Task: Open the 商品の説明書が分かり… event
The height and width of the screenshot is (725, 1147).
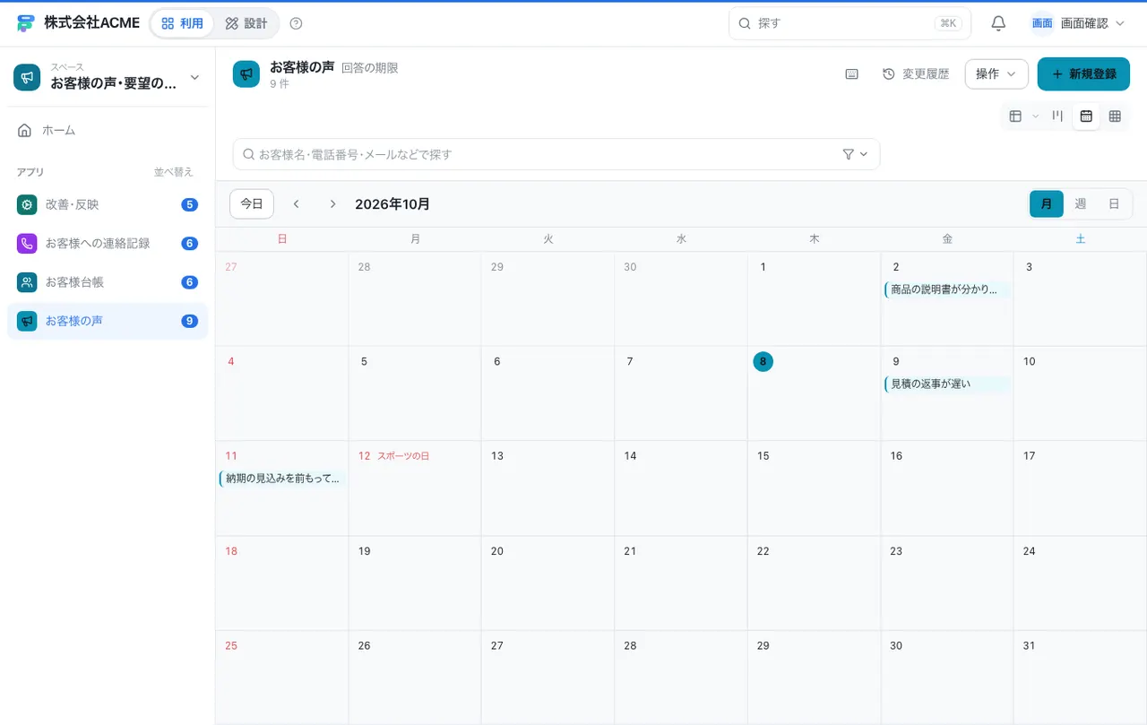Action: (947, 289)
